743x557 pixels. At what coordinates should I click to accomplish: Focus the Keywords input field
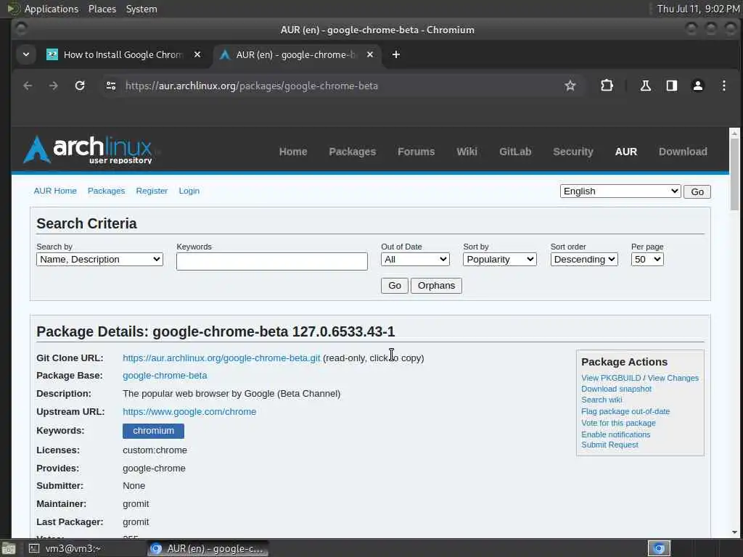[271, 261]
